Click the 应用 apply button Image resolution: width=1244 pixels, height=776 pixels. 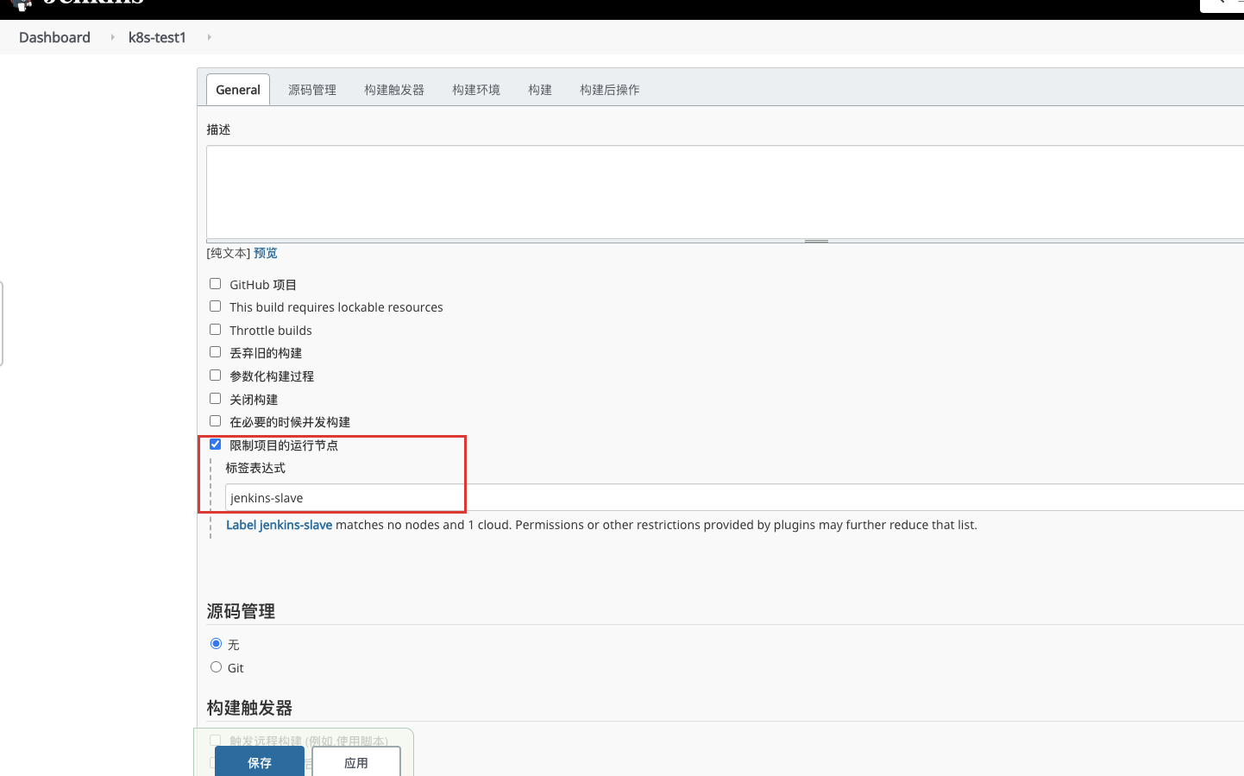coord(356,762)
